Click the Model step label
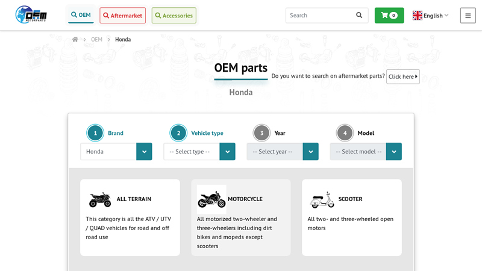 click(x=366, y=133)
